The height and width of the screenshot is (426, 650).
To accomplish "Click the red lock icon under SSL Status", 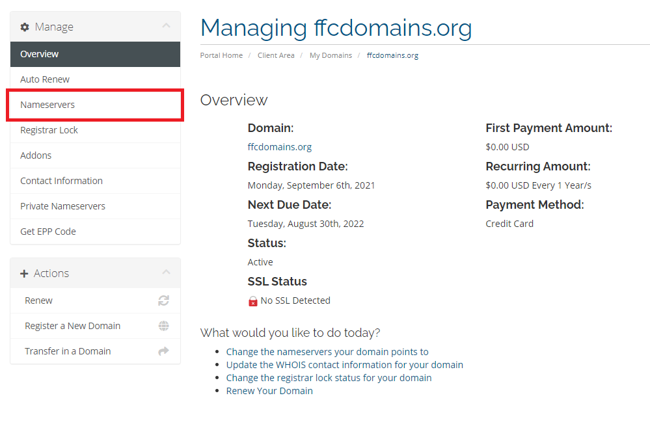I will [x=252, y=301].
